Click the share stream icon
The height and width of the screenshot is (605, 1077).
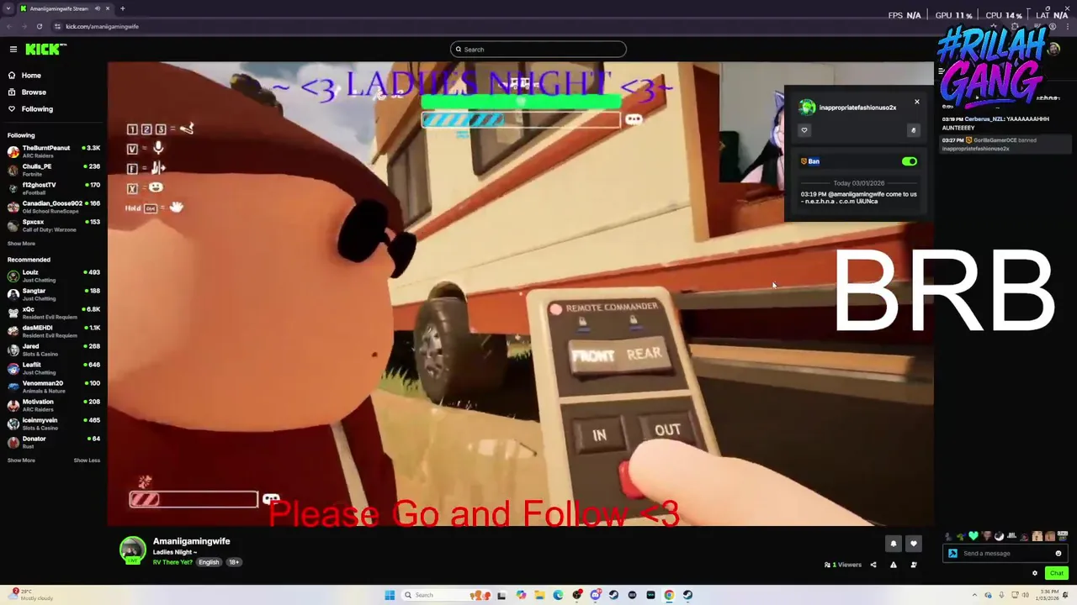pyautogui.click(x=873, y=565)
